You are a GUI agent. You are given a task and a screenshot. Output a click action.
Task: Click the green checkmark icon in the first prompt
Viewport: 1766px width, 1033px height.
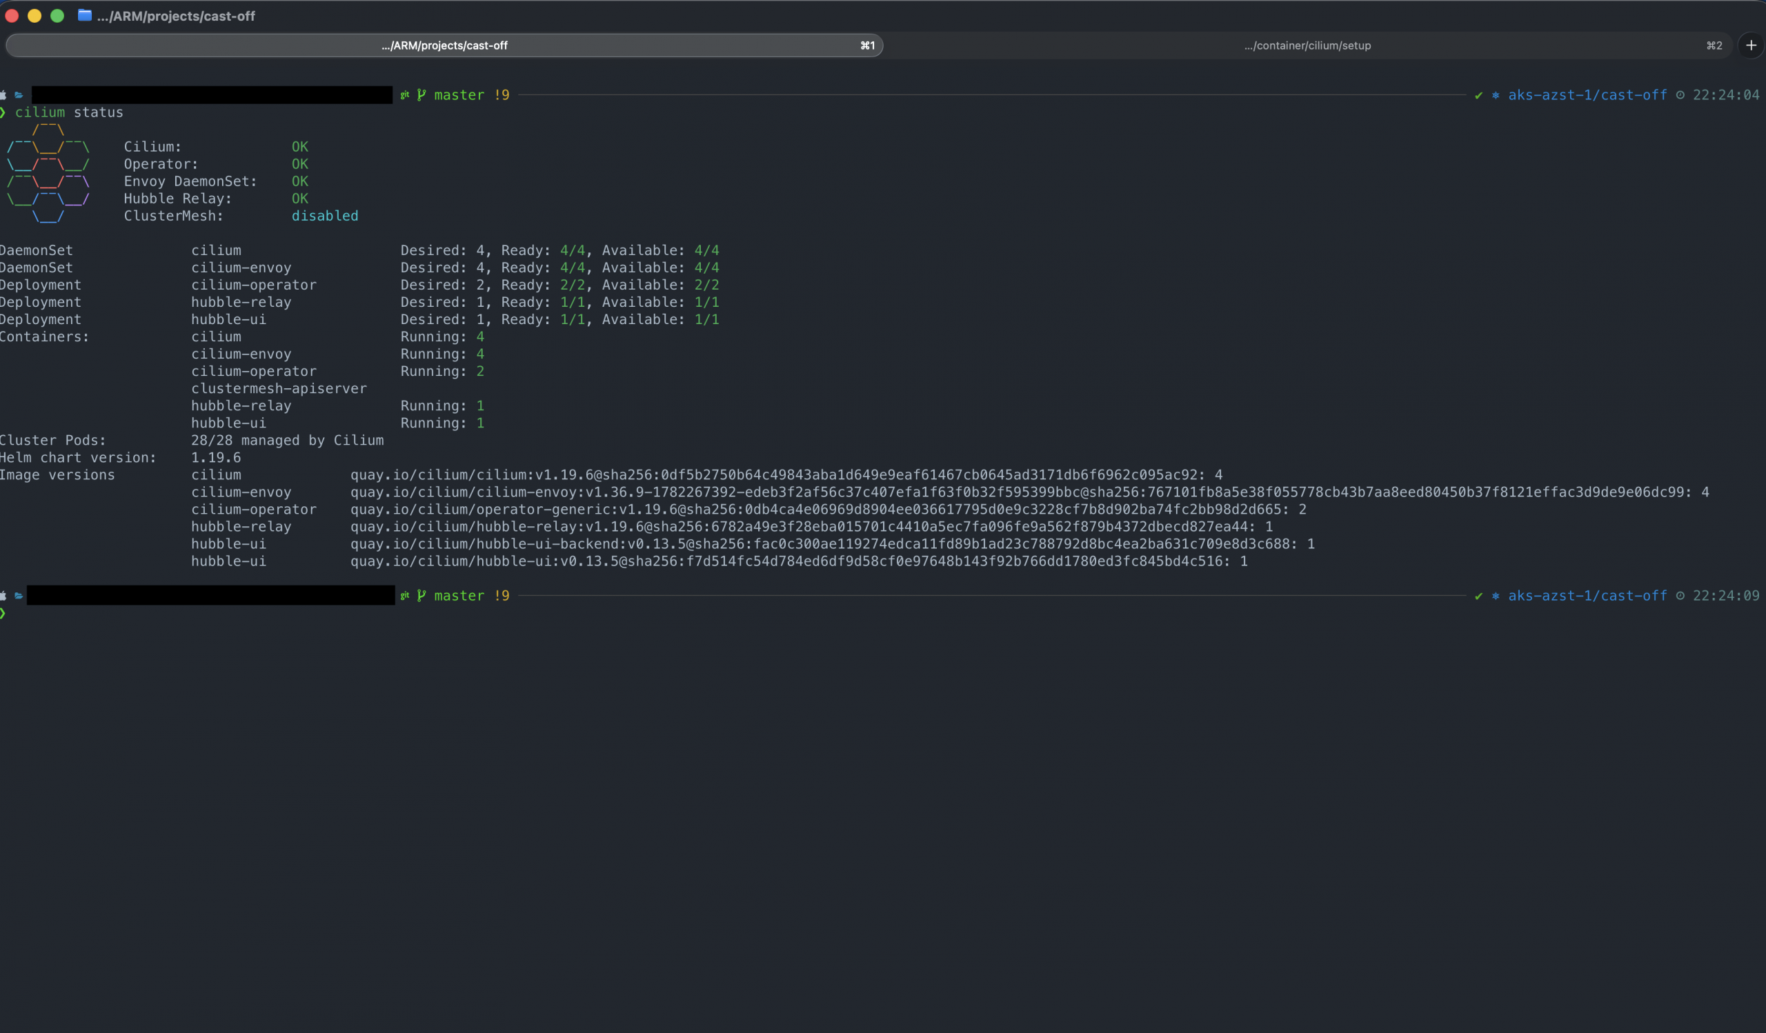click(1478, 95)
